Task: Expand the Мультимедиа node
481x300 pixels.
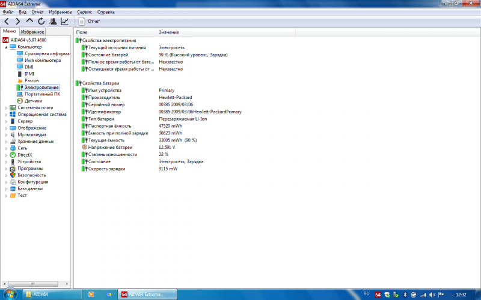Action: [6, 134]
